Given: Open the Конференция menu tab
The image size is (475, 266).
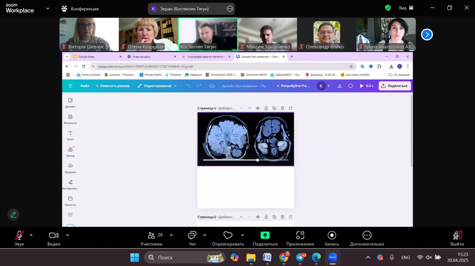Looking at the screenshot, I should click(80, 9).
